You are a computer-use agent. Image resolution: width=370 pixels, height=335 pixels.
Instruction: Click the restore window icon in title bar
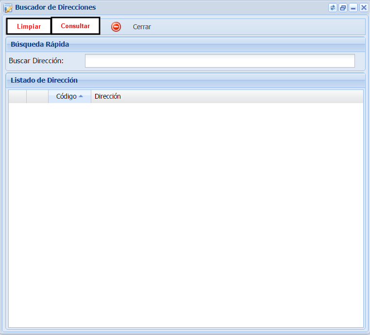coord(343,8)
